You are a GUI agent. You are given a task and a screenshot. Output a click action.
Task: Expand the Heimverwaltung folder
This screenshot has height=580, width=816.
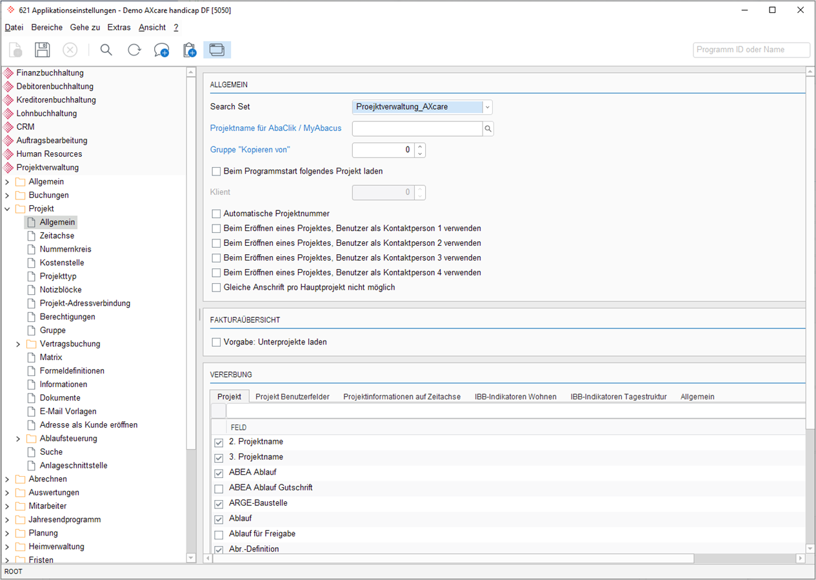point(7,547)
